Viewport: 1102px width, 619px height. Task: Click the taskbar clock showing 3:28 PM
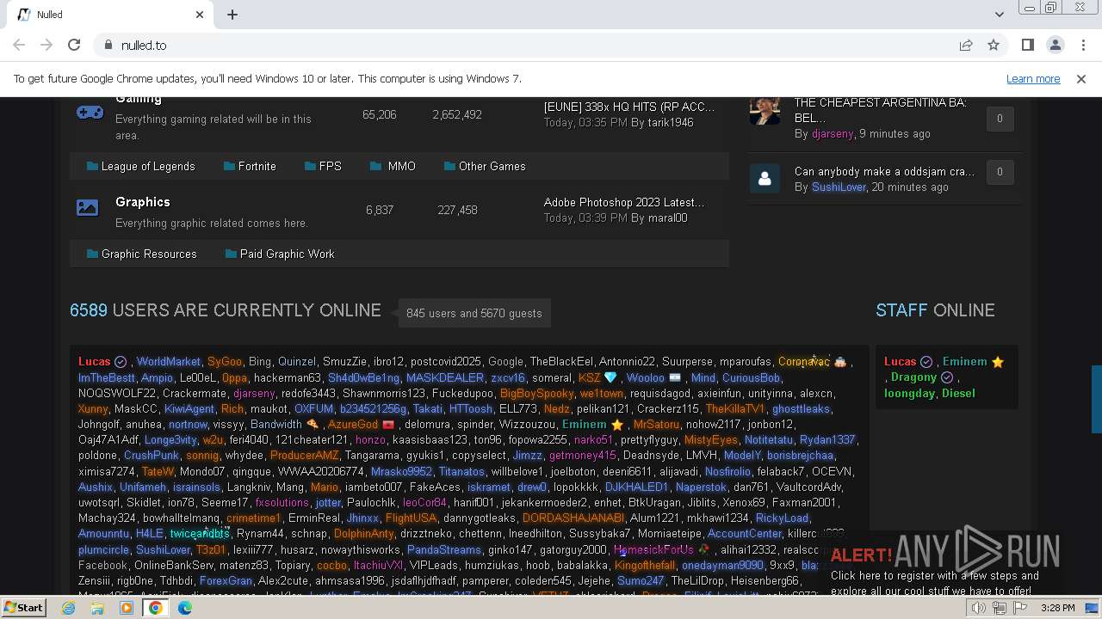coord(1057,608)
